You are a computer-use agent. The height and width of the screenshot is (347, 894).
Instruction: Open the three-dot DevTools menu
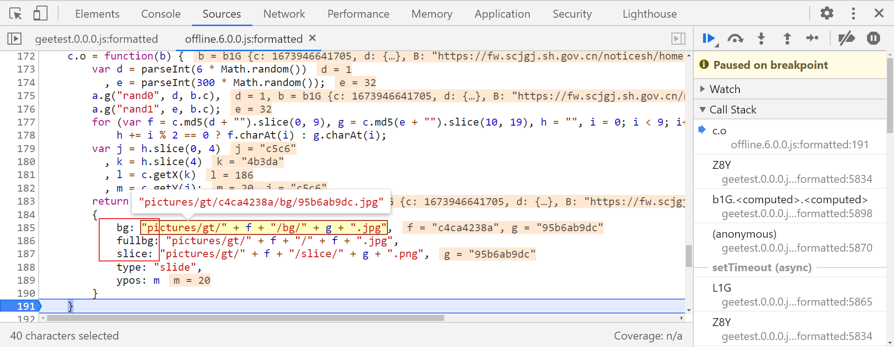pos(853,13)
